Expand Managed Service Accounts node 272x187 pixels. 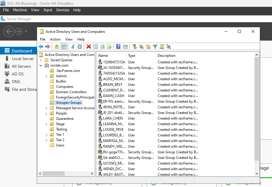(46, 108)
